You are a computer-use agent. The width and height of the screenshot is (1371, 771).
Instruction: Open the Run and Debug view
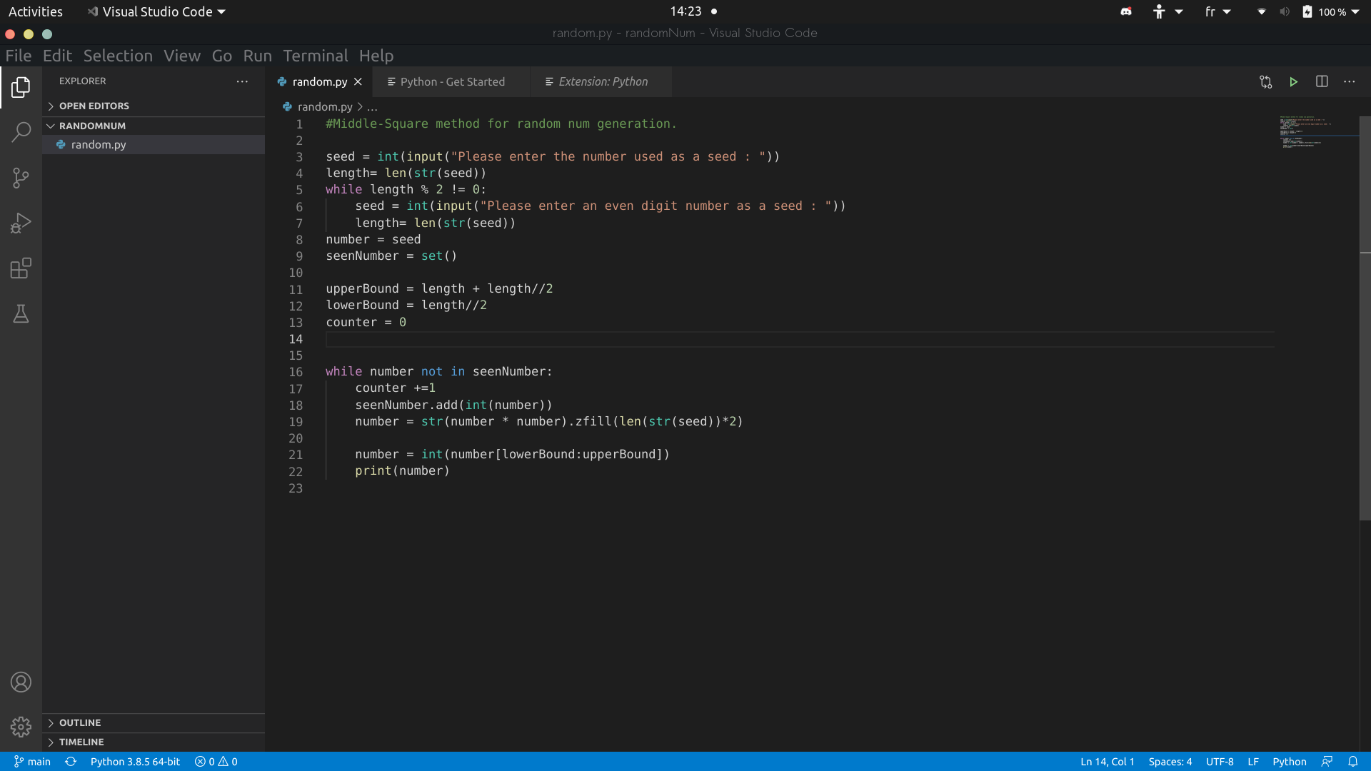[x=21, y=223]
